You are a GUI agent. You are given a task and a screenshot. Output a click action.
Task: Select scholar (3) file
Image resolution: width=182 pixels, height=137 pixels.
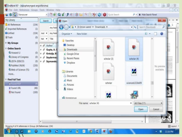click(108, 49)
